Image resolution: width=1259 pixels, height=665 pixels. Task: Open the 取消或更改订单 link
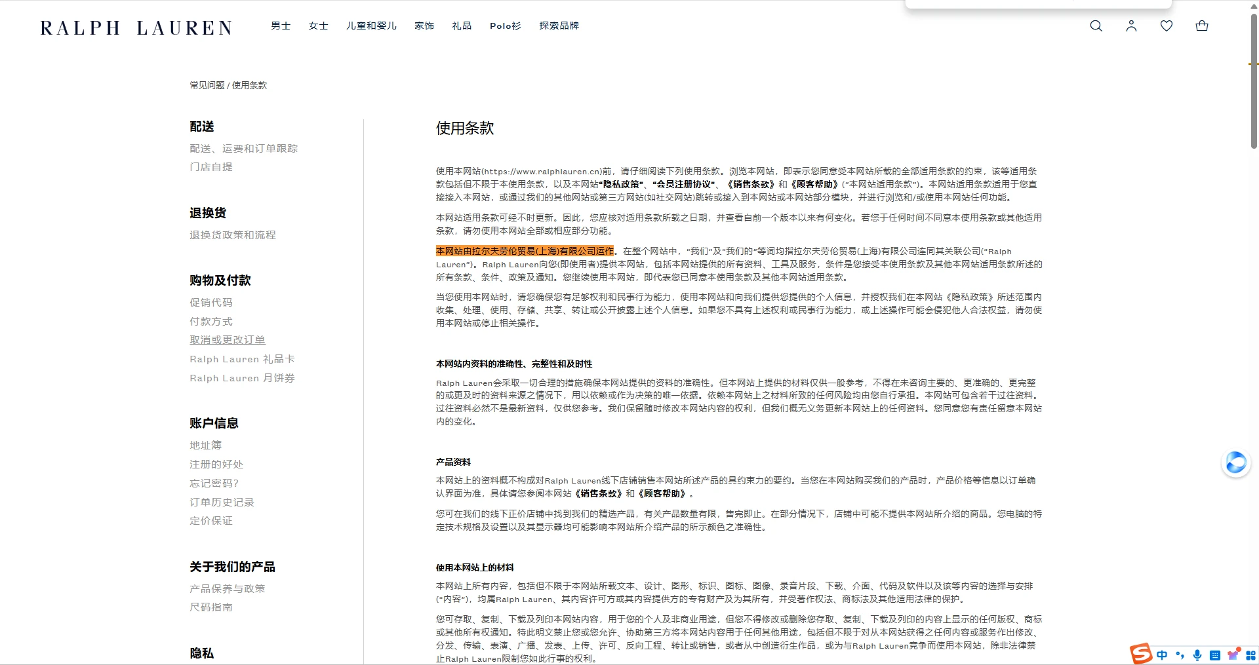pyautogui.click(x=228, y=340)
